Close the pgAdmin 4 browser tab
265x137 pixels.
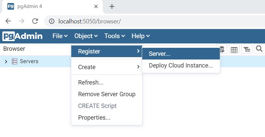(x=96, y=7)
